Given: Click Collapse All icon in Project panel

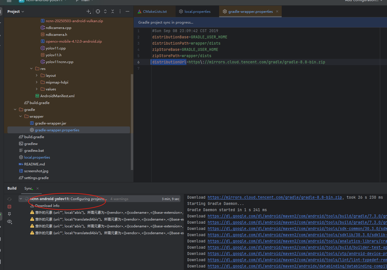Looking at the screenshot, I should [113, 11].
